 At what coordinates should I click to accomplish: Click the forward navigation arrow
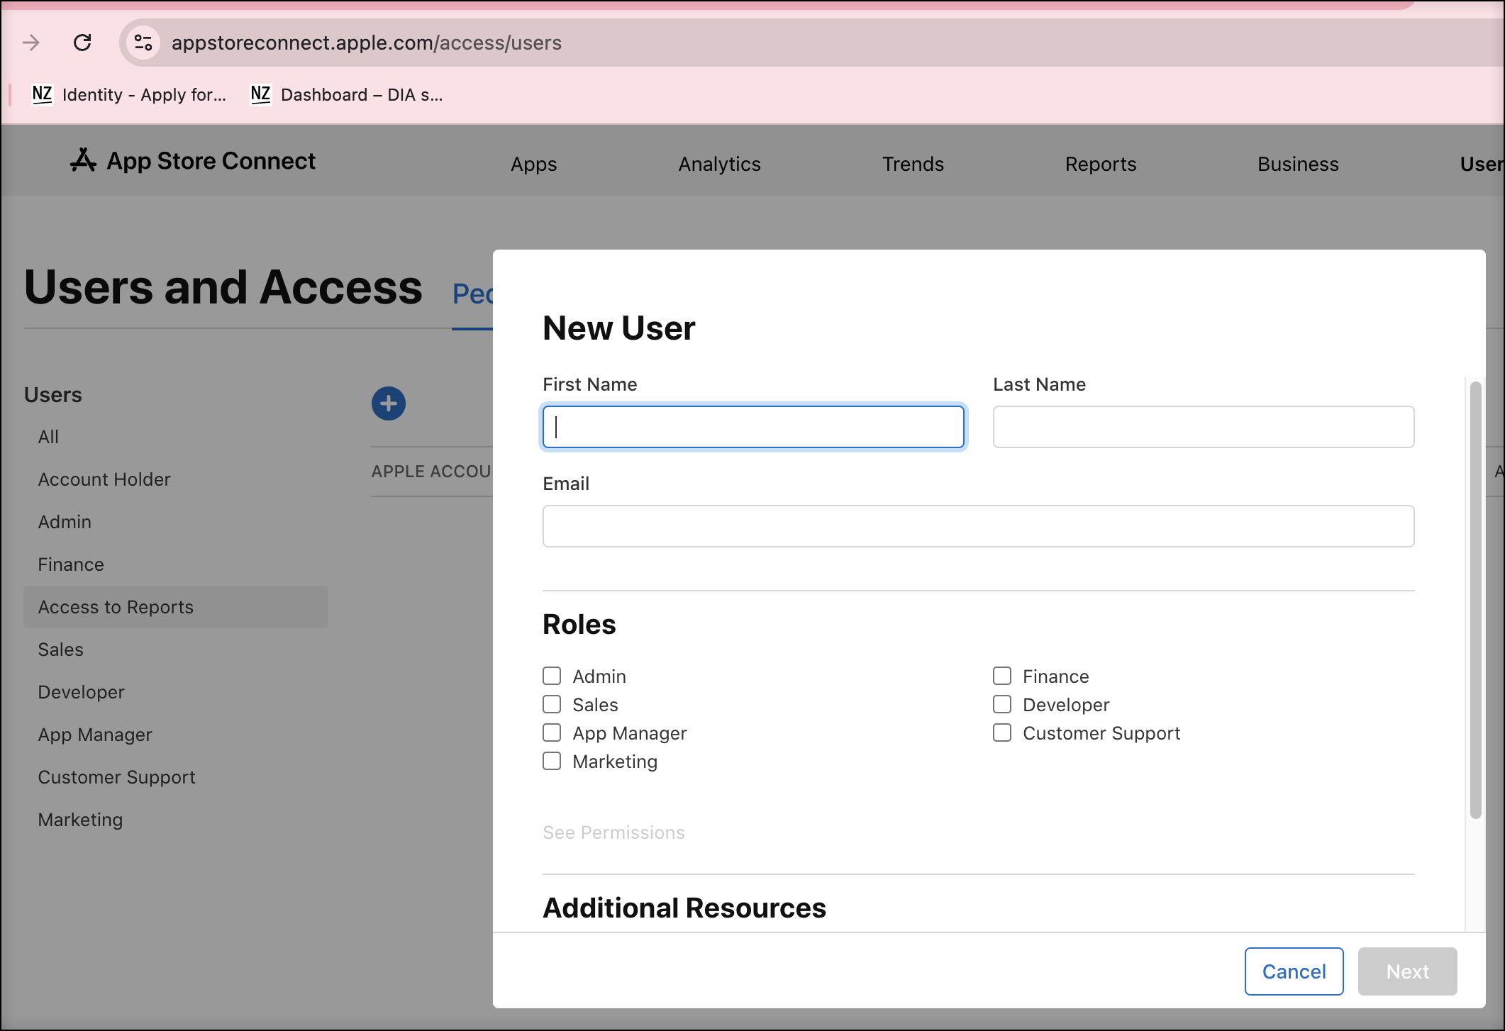coord(31,43)
